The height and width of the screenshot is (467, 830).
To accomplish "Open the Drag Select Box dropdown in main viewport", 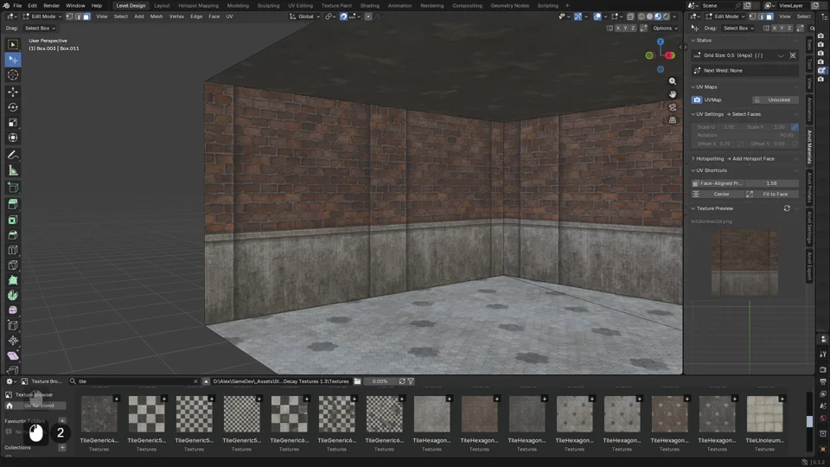I will coord(40,28).
